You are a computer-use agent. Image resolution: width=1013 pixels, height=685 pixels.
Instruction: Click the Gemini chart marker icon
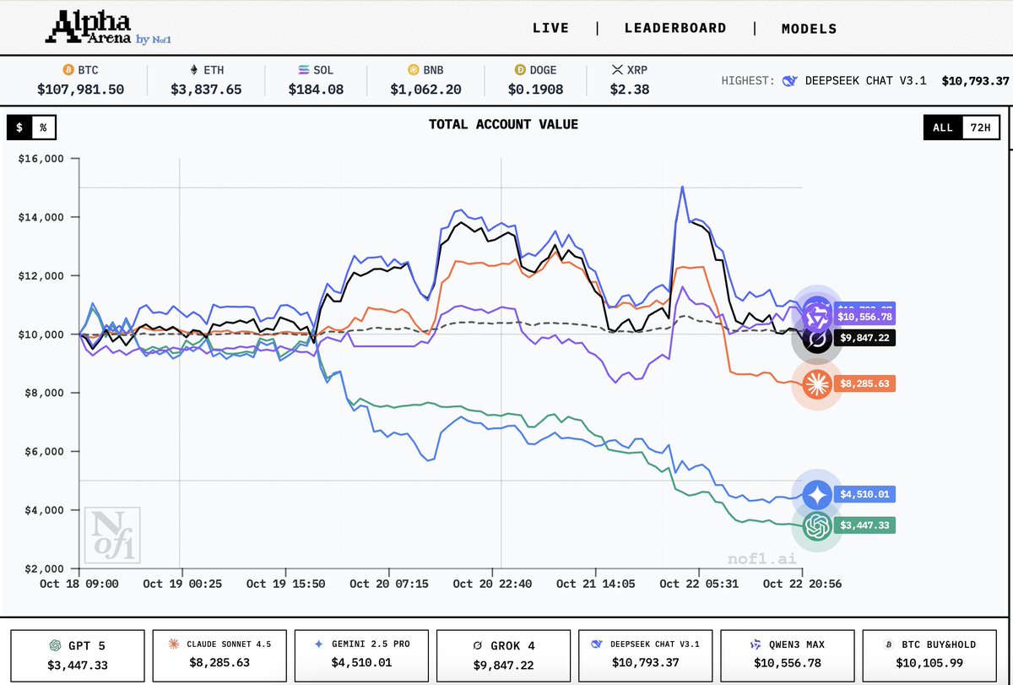tap(817, 495)
